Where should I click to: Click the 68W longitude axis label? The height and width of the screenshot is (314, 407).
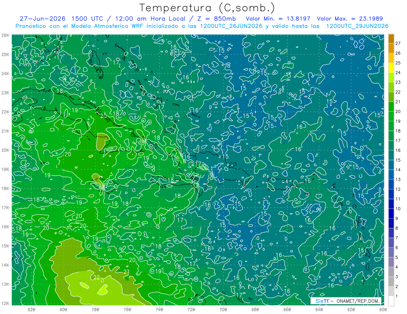[255, 309]
